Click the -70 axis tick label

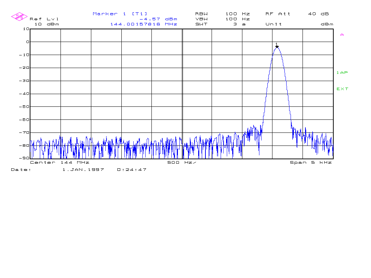[24, 132]
